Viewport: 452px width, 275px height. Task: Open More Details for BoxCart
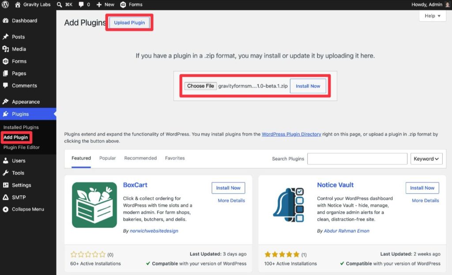231,200
